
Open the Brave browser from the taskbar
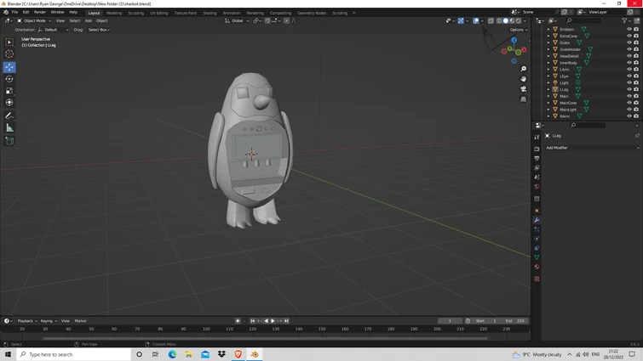tap(238, 354)
